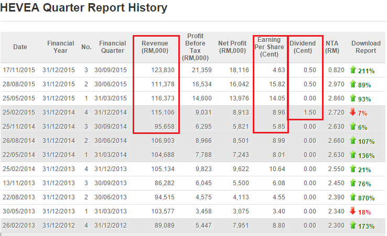387x236 pixels.
Task: Click green up arrow beside 76%
Action: 353,183
